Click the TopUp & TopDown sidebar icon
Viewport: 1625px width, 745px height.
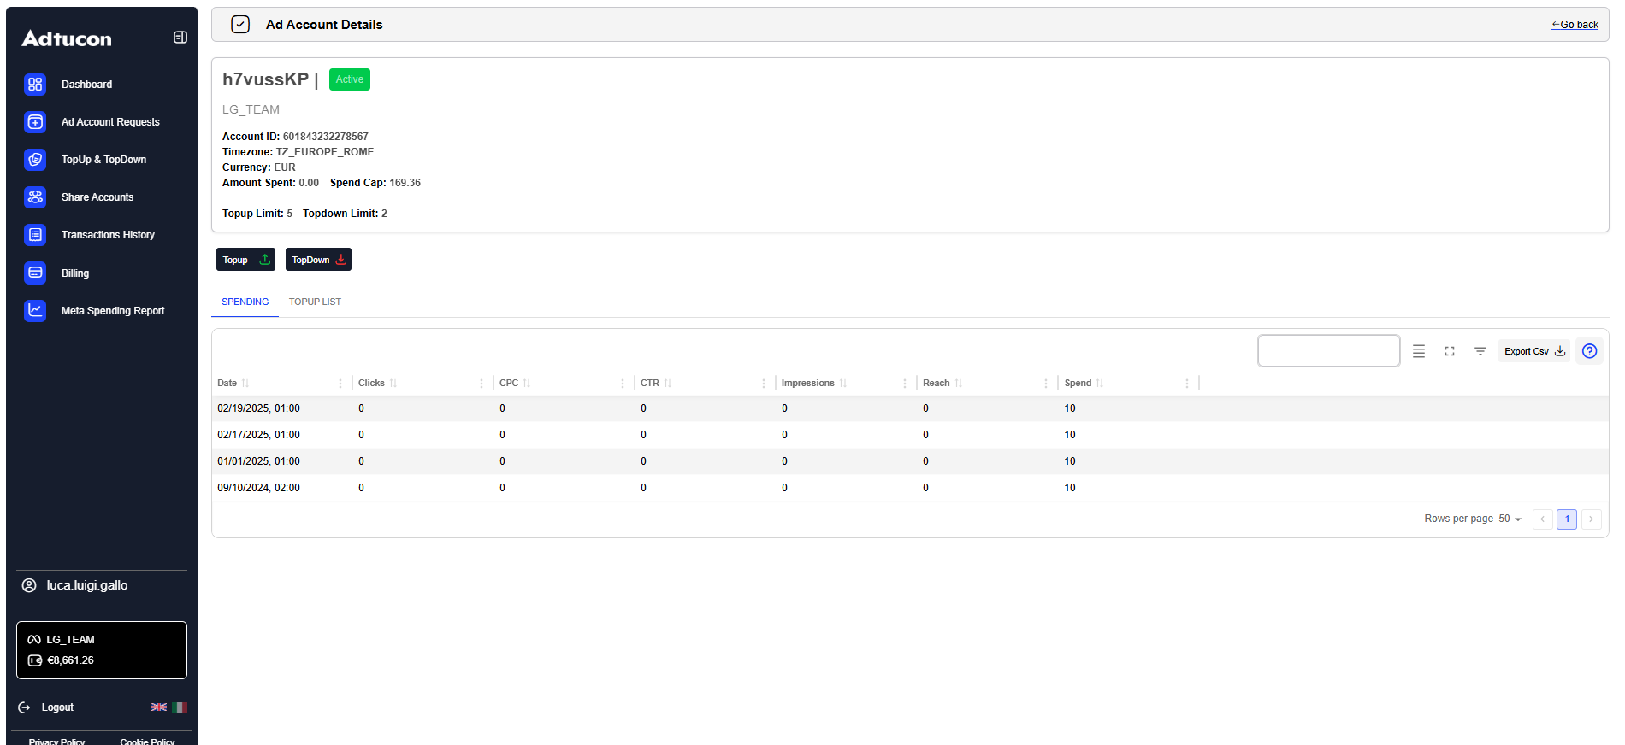click(x=35, y=160)
